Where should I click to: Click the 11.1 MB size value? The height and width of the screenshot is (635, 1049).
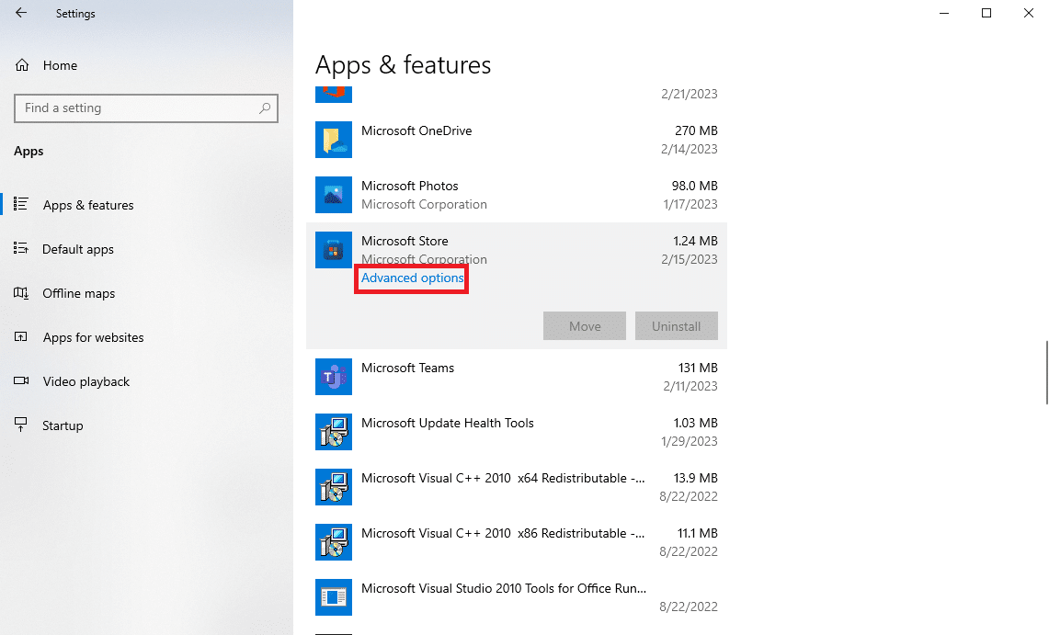[x=698, y=533]
